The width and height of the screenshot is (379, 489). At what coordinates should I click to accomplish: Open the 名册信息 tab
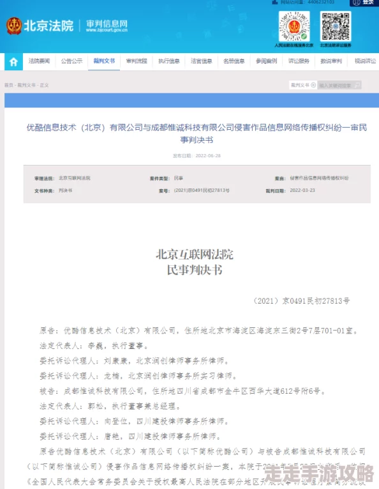pyautogui.click(x=234, y=61)
